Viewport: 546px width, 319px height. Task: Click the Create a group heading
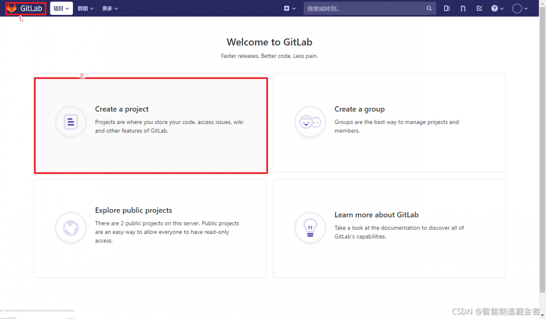pyautogui.click(x=360, y=109)
